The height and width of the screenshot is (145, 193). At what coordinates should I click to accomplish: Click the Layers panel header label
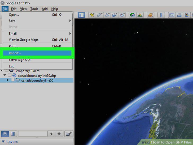(12, 142)
